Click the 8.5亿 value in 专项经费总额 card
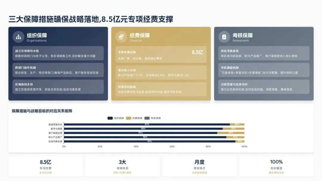Image resolution: width=322 pixels, height=181 pixels. coord(197,52)
